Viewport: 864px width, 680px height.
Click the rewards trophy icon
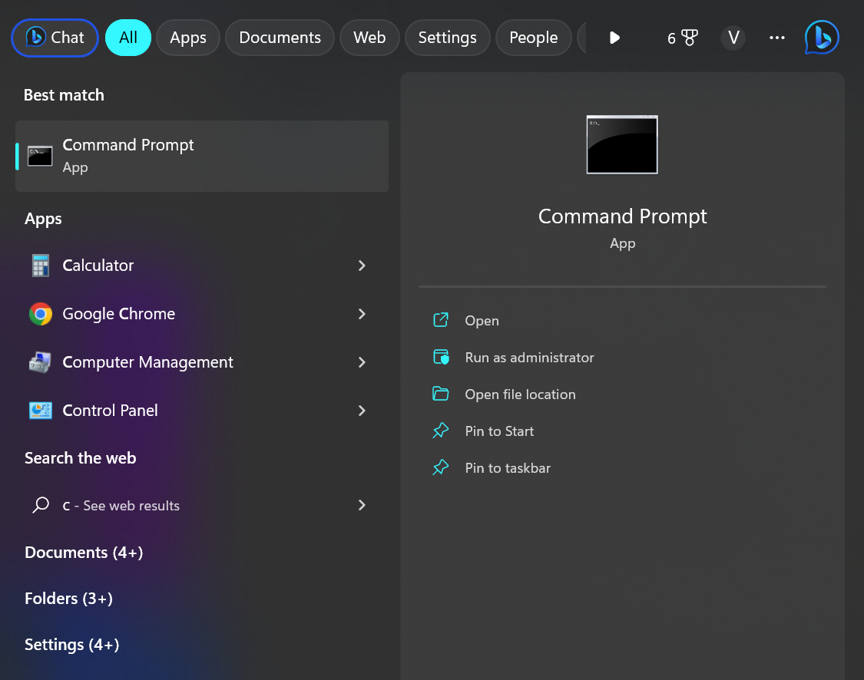pyautogui.click(x=690, y=38)
